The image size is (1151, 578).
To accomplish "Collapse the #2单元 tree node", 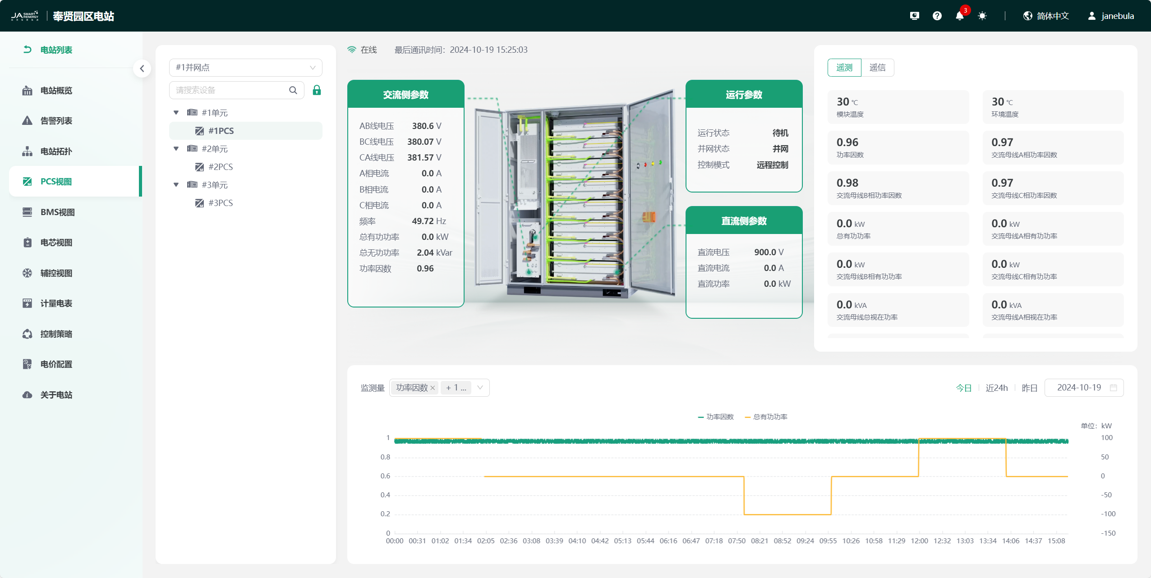I will coord(176,149).
